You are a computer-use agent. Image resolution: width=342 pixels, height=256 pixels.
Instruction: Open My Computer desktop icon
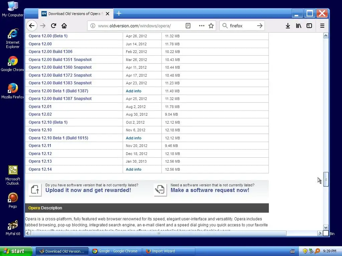coord(13,9)
